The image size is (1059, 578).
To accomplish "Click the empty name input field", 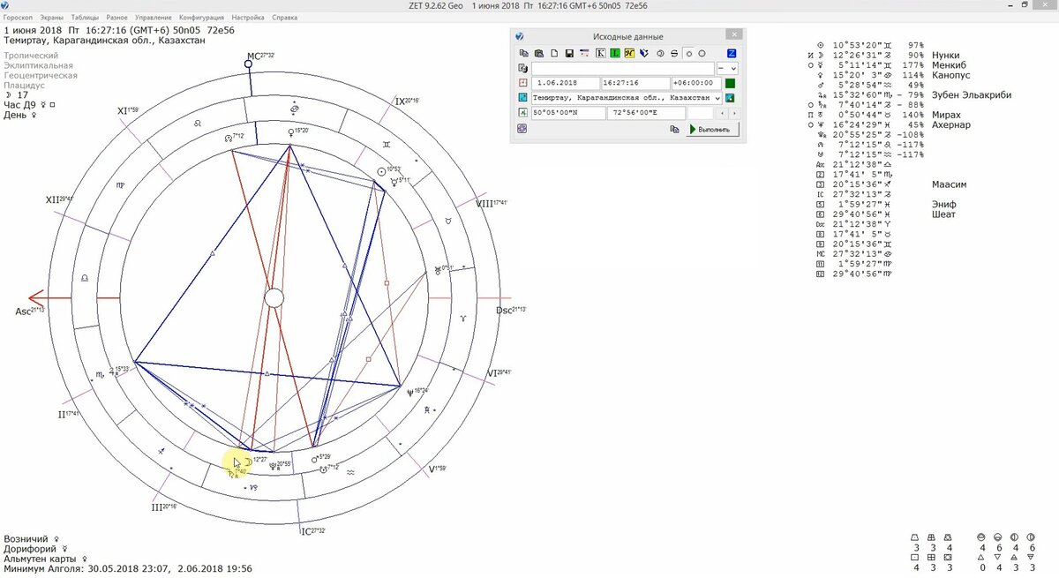I will pos(623,68).
